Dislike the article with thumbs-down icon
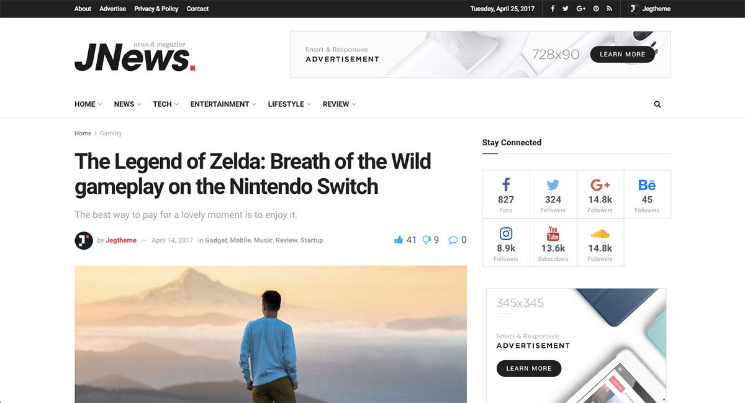The image size is (745, 403). click(x=427, y=240)
